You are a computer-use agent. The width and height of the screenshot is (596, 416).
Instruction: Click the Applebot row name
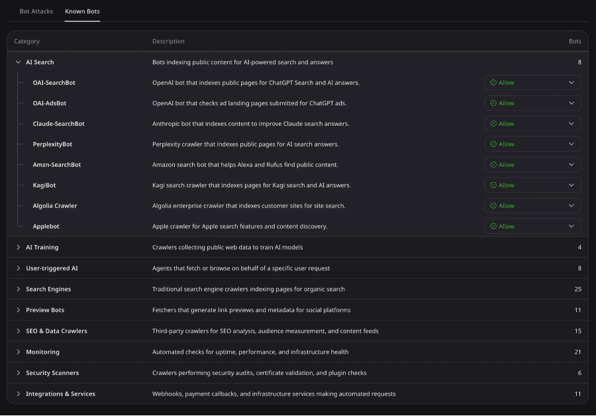(x=46, y=227)
